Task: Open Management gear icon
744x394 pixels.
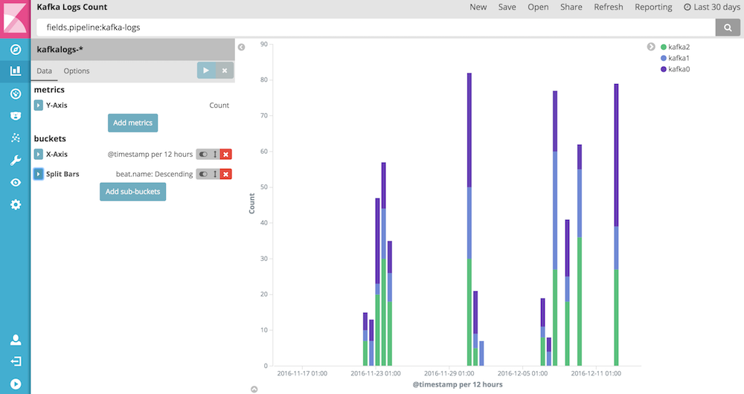Action: click(x=16, y=204)
